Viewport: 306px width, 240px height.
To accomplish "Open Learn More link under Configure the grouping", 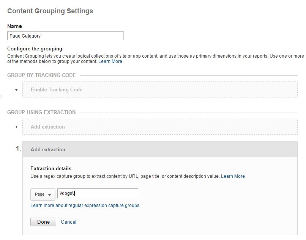I will [110, 61].
